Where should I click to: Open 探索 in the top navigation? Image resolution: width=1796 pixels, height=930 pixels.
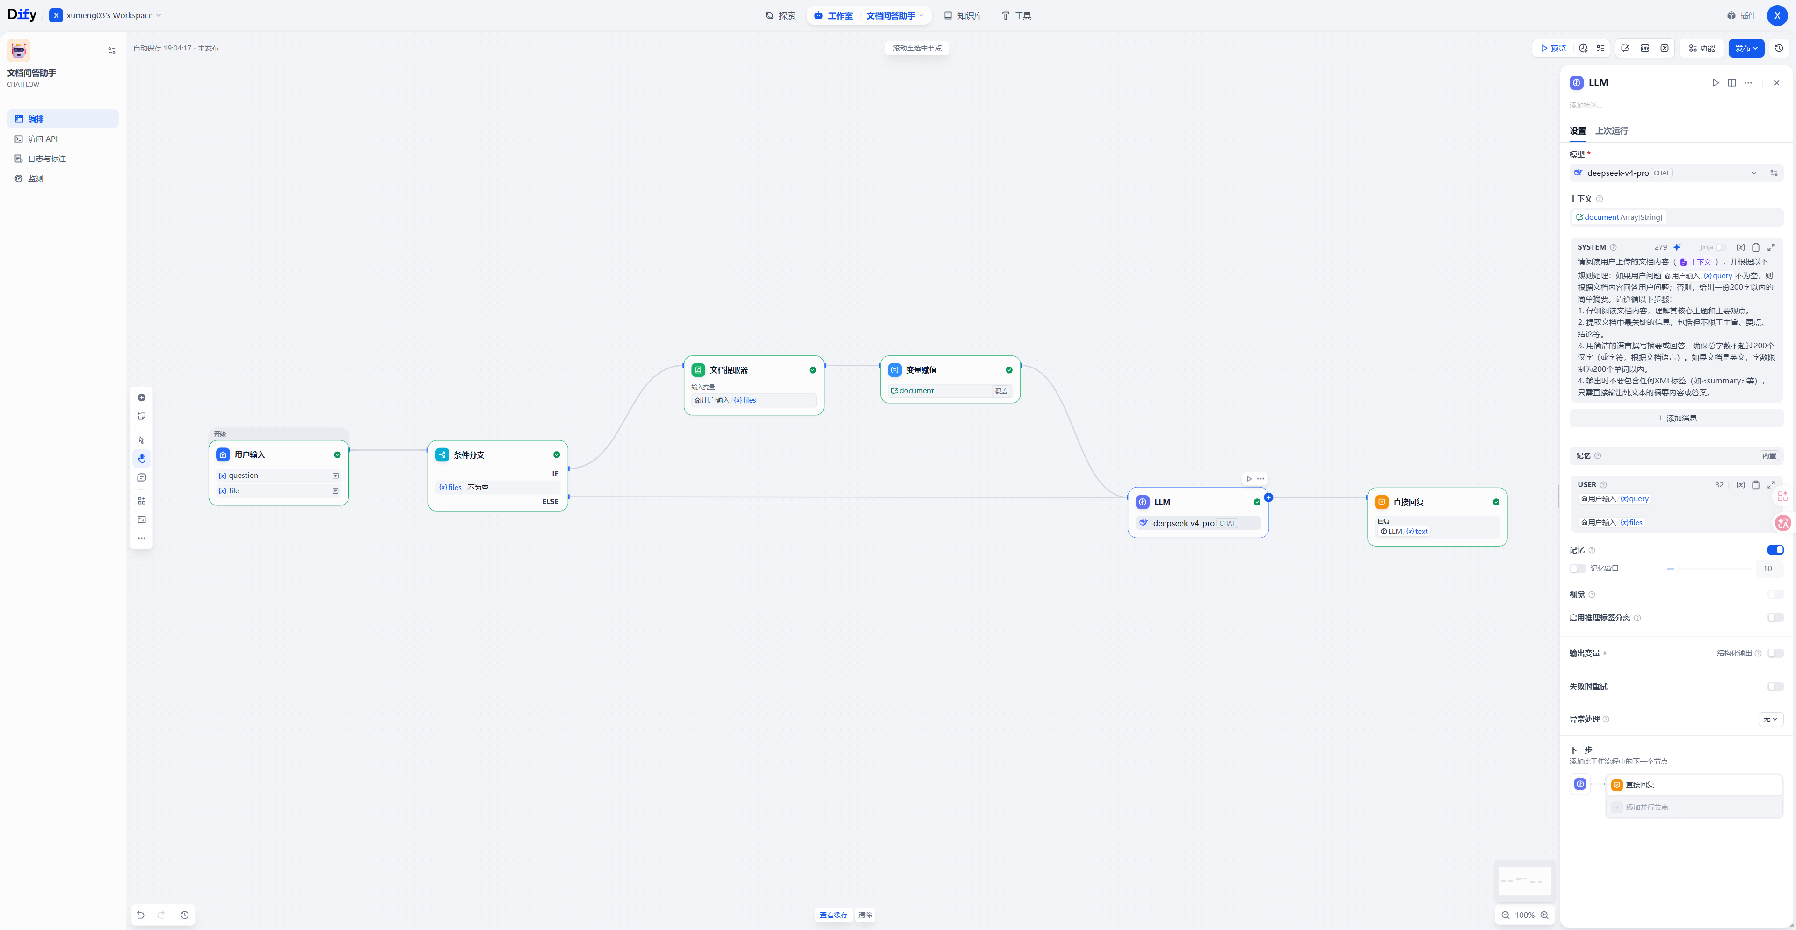coord(780,15)
